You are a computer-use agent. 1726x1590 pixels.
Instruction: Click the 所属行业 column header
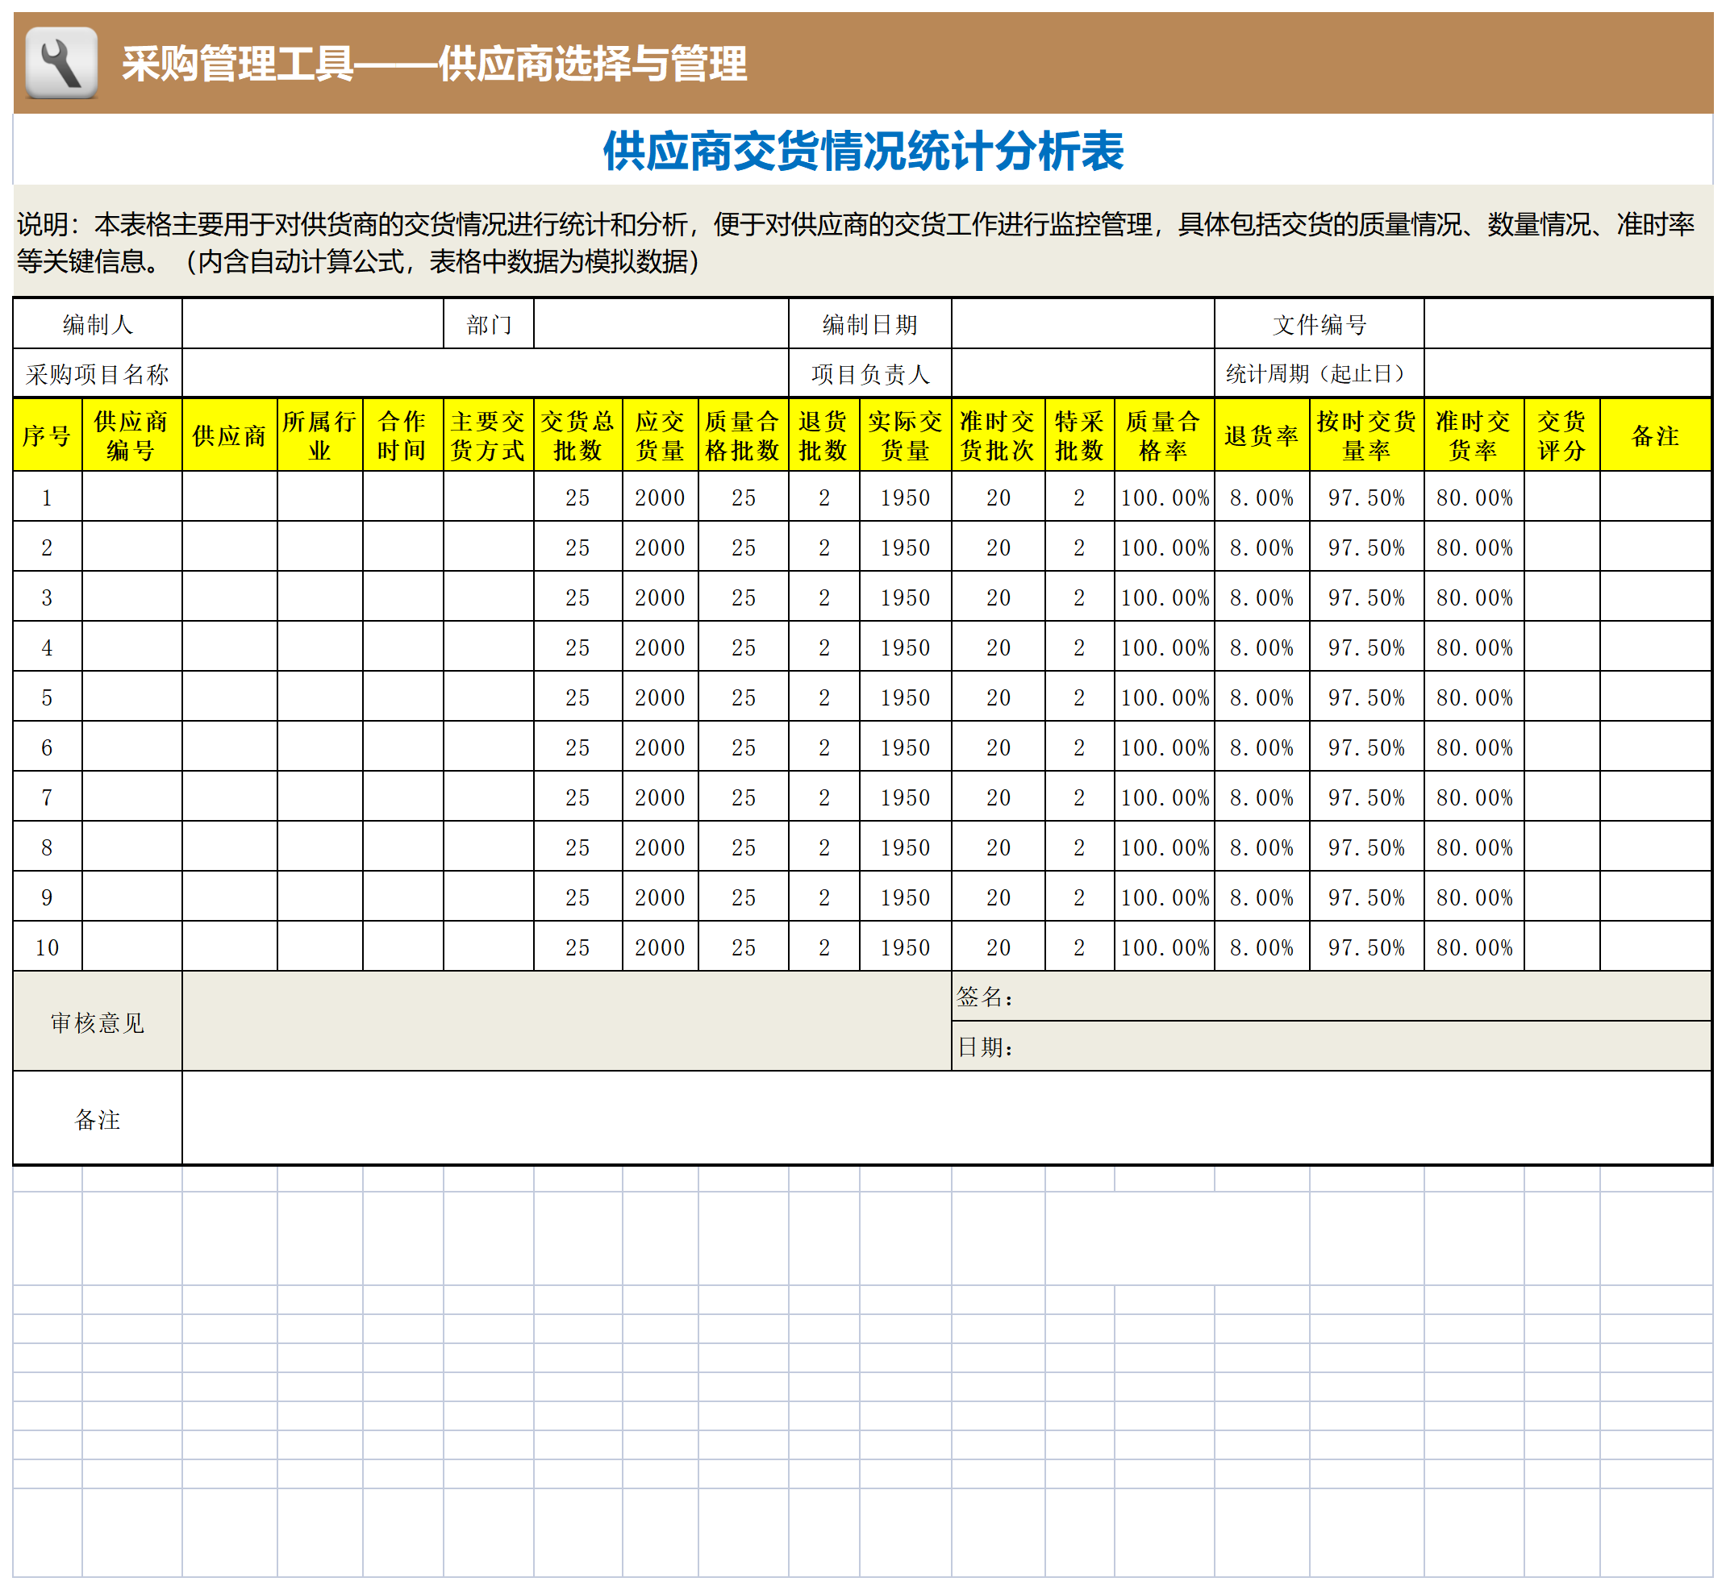click(x=319, y=435)
